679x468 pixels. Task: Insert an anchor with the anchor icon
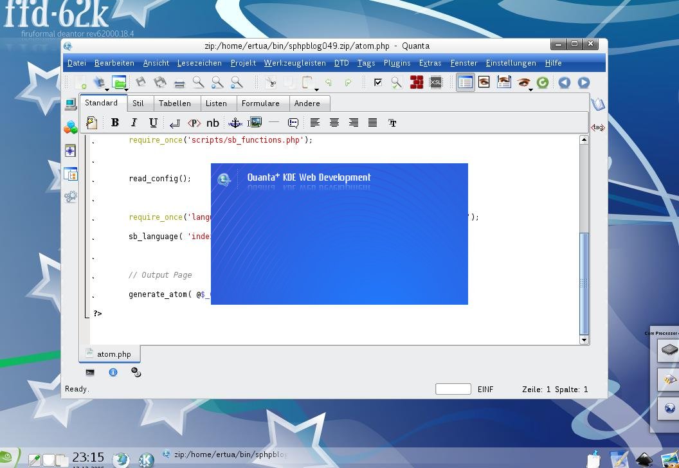(235, 123)
